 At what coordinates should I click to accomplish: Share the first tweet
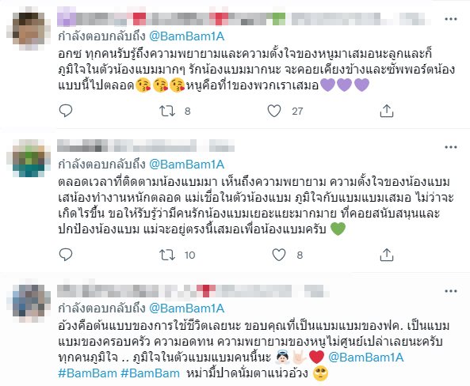click(x=387, y=111)
